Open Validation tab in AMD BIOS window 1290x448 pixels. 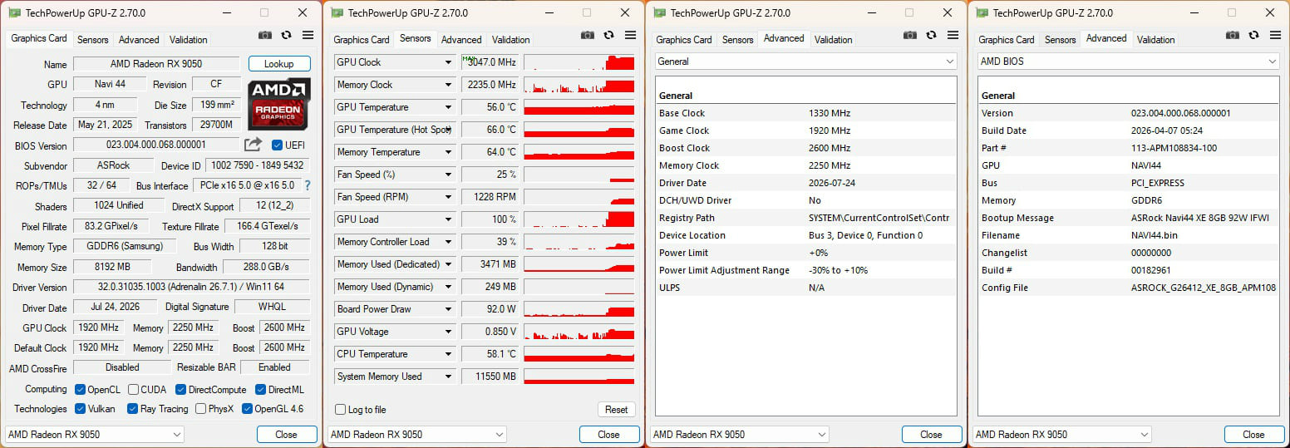[1156, 40]
